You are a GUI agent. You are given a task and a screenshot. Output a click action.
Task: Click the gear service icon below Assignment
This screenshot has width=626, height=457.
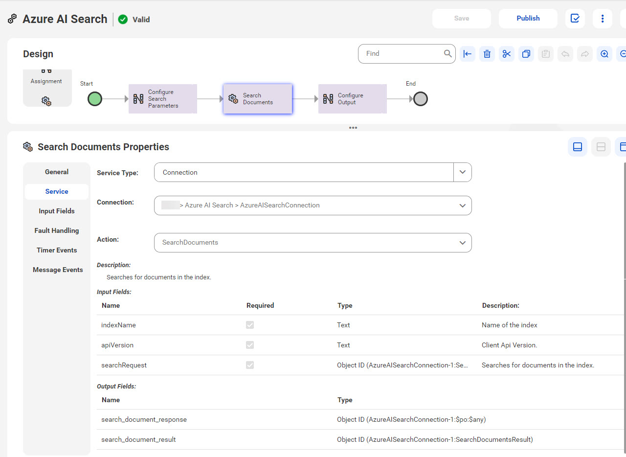pyautogui.click(x=46, y=101)
